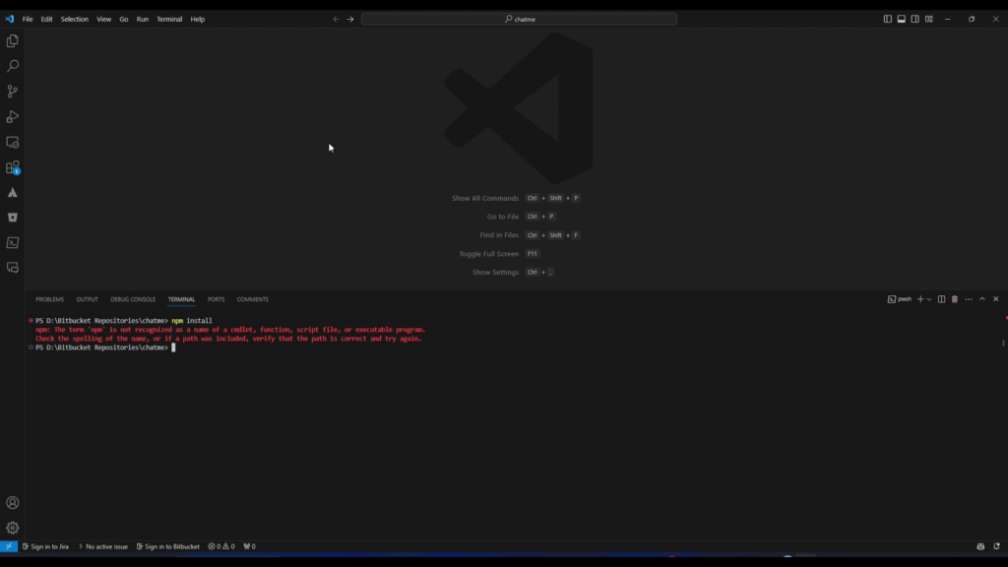Split the terminal using the split icon
Image resolution: width=1008 pixels, height=567 pixels.
pos(942,298)
